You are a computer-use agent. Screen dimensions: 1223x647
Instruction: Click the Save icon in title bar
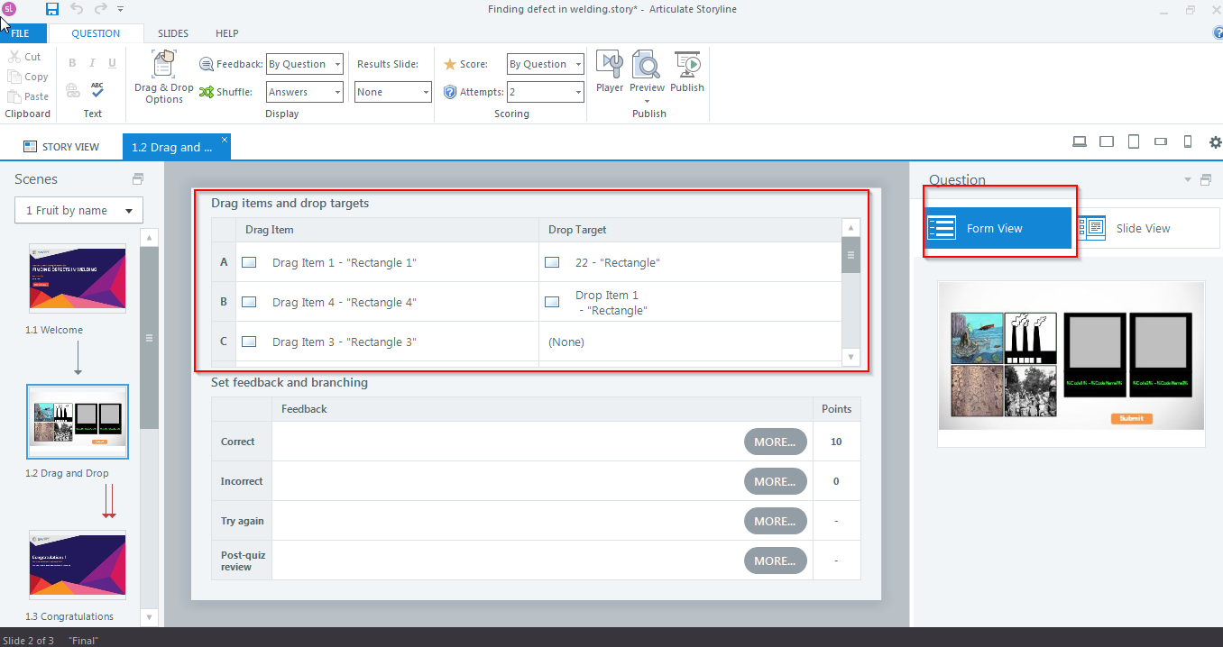pos(51,9)
